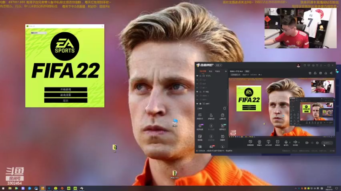The width and height of the screenshot is (341, 191).
Task: Click the record camera icon in streaming app
Action: coord(307,143)
